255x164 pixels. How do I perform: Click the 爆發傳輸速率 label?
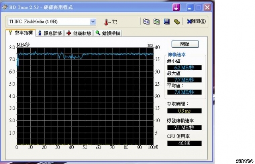tap(180, 121)
